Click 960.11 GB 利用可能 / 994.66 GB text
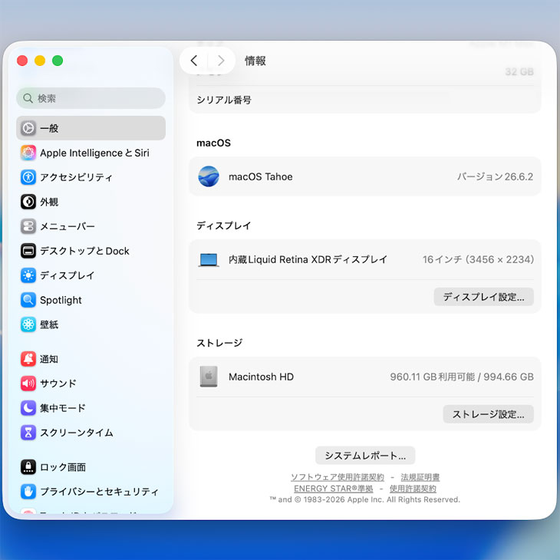The height and width of the screenshot is (560, 560). 462,377
